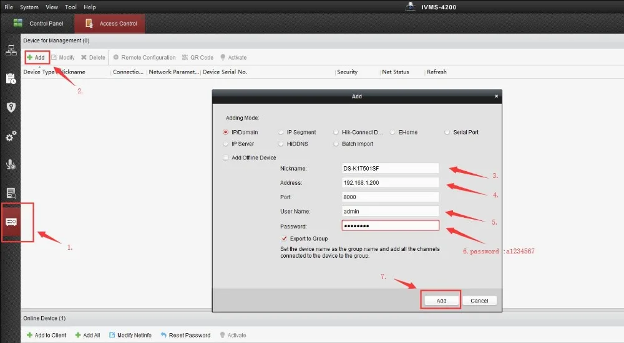Open the Help menu
The image size is (624, 343).
coord(89,7)
